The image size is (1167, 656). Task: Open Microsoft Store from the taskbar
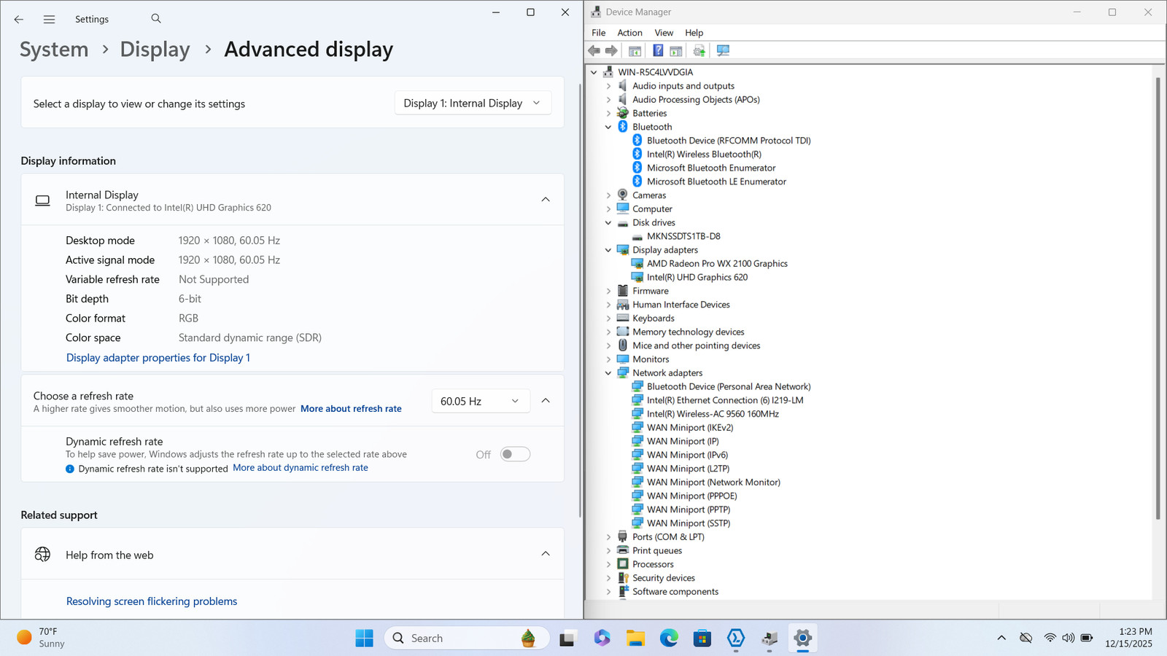coord(702,639)
